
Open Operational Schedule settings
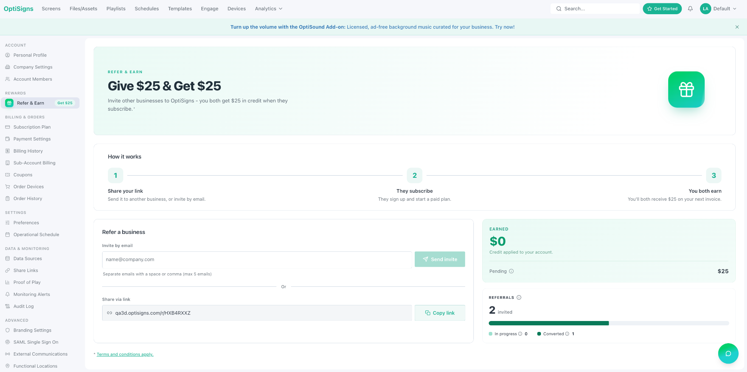36,235
